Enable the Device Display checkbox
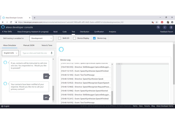175x124 pixels. pos(74,38)
